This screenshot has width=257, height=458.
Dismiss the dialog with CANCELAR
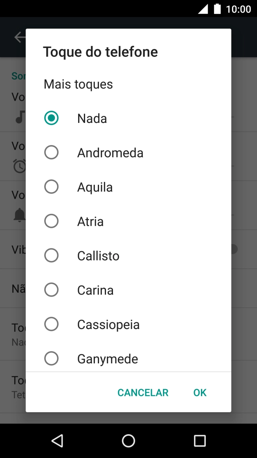coord(142,392)
